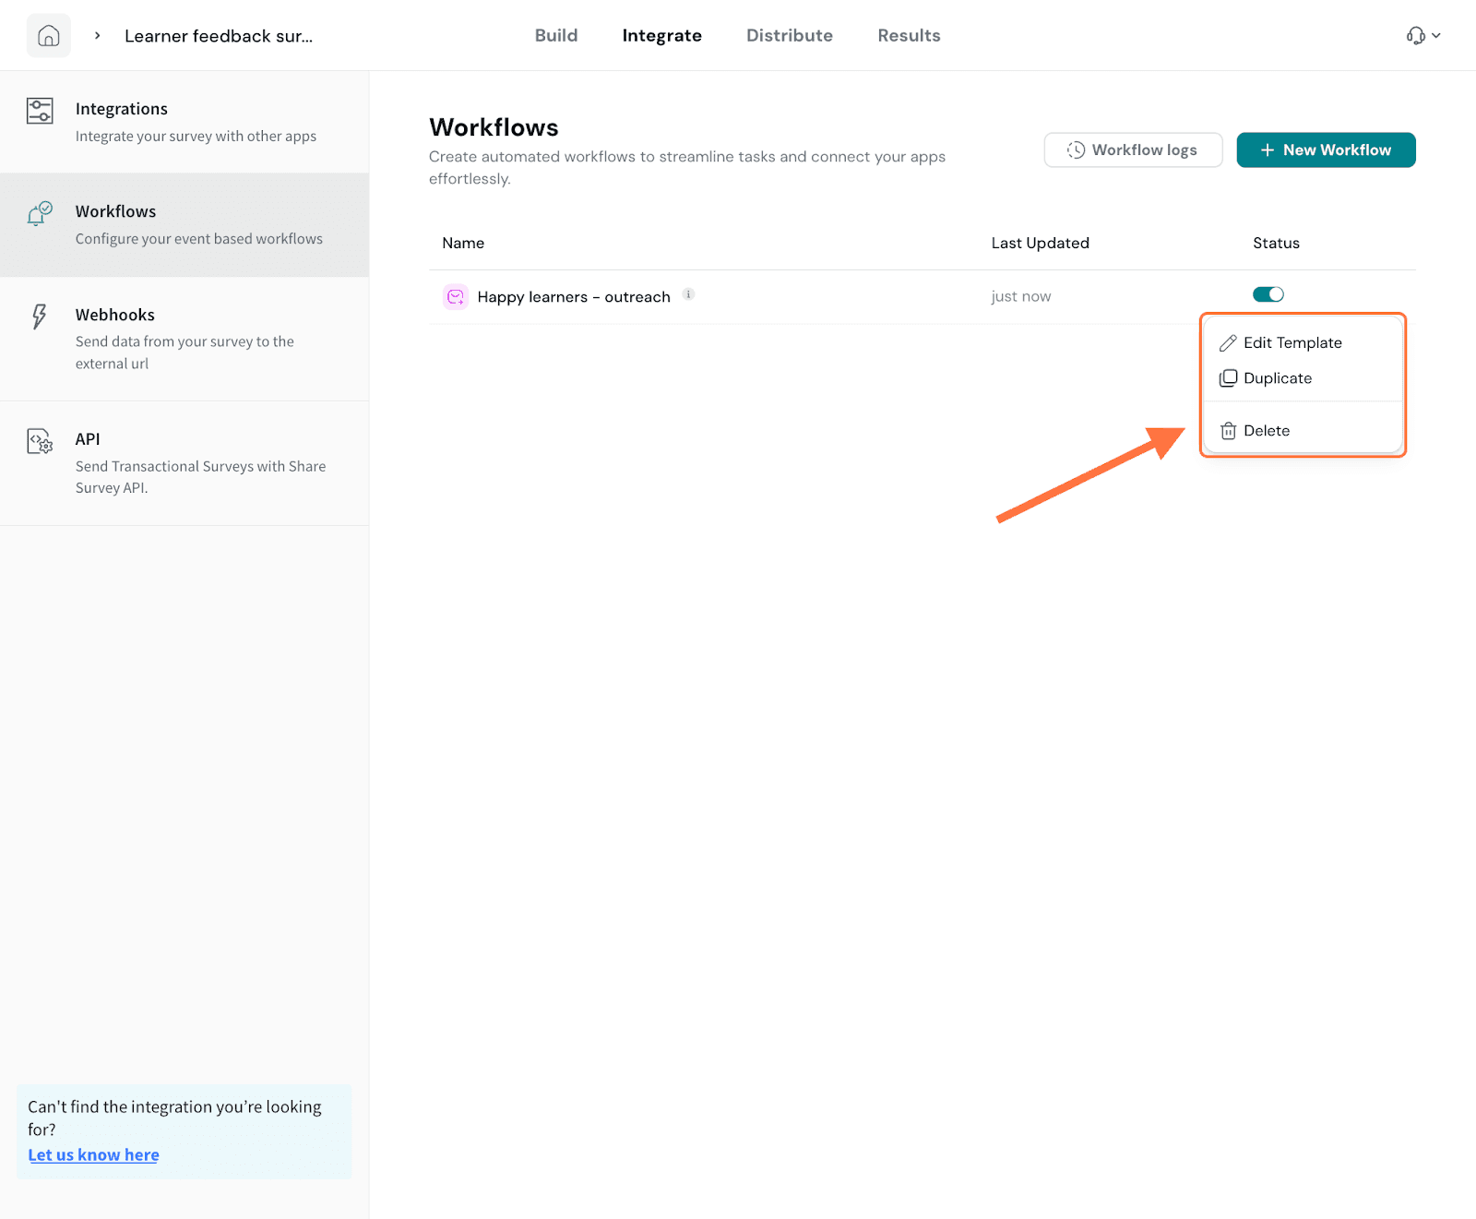
Task: Click the home icon in header
Action: point(48,36)
